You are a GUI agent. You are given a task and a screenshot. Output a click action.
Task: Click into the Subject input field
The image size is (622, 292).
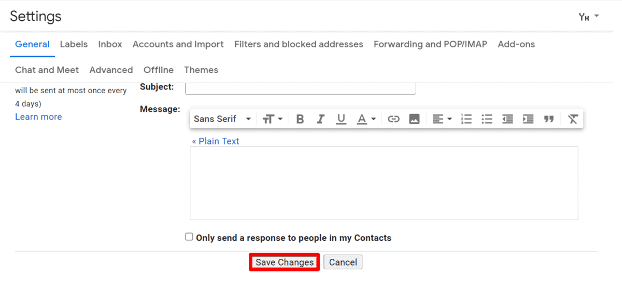point(301,88)
